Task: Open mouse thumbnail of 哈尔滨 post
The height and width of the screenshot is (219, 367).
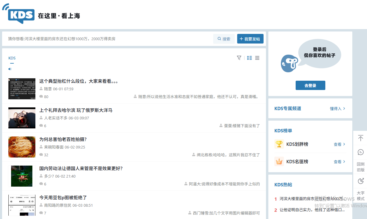Action: tap(22, 118)
